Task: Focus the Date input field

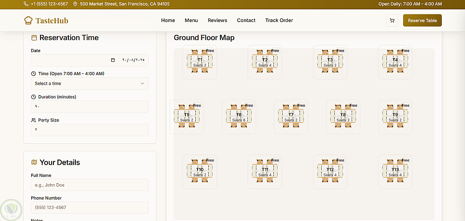Action: point(90,60)
